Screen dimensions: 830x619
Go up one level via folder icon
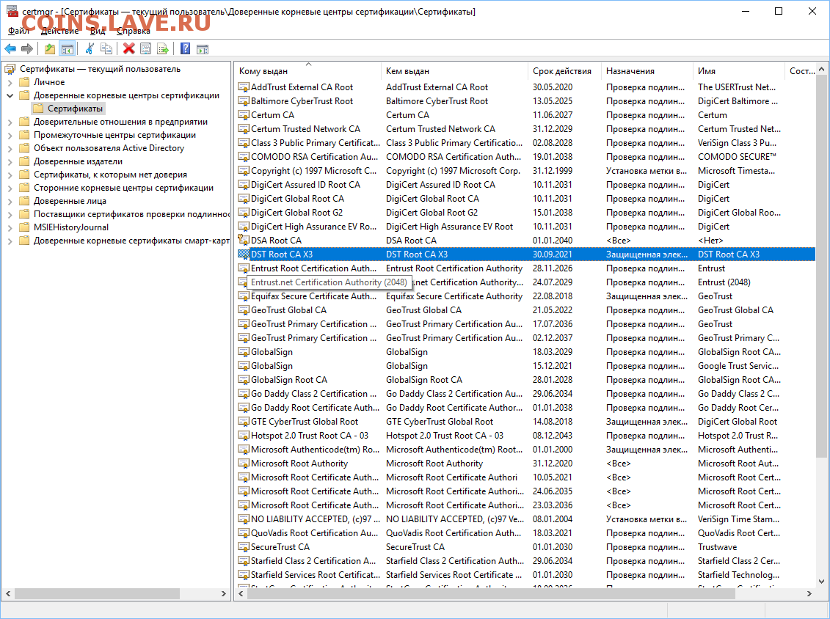[x=50, y=49]
